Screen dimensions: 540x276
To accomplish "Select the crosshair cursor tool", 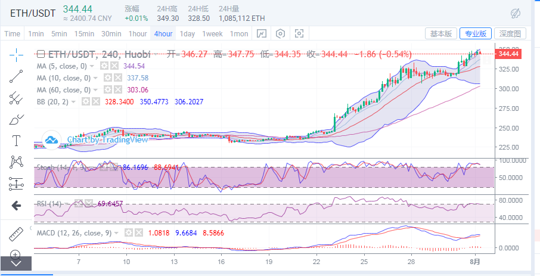I will click(x=16, y=54).
